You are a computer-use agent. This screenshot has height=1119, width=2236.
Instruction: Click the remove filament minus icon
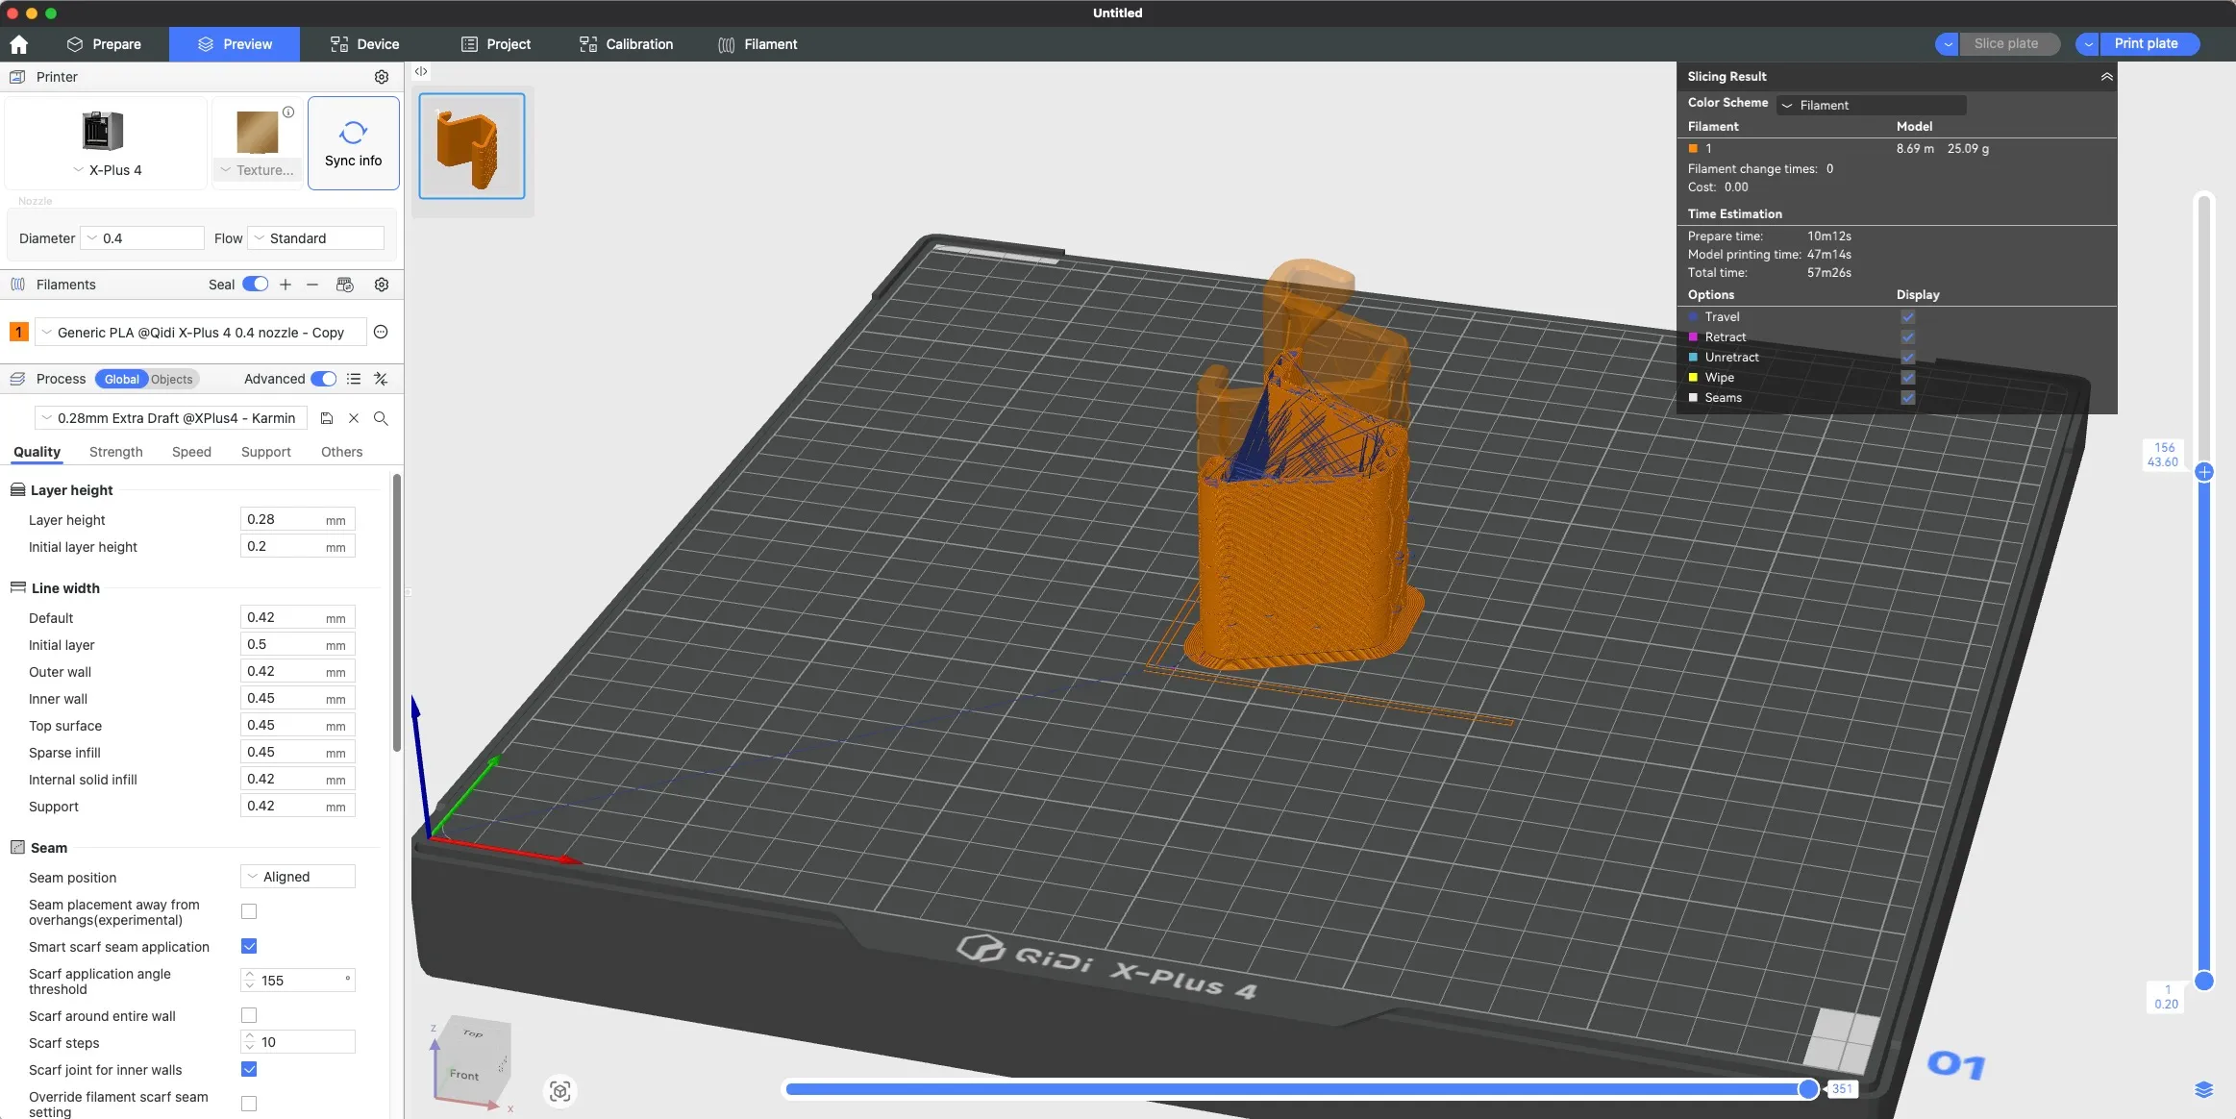312,285
